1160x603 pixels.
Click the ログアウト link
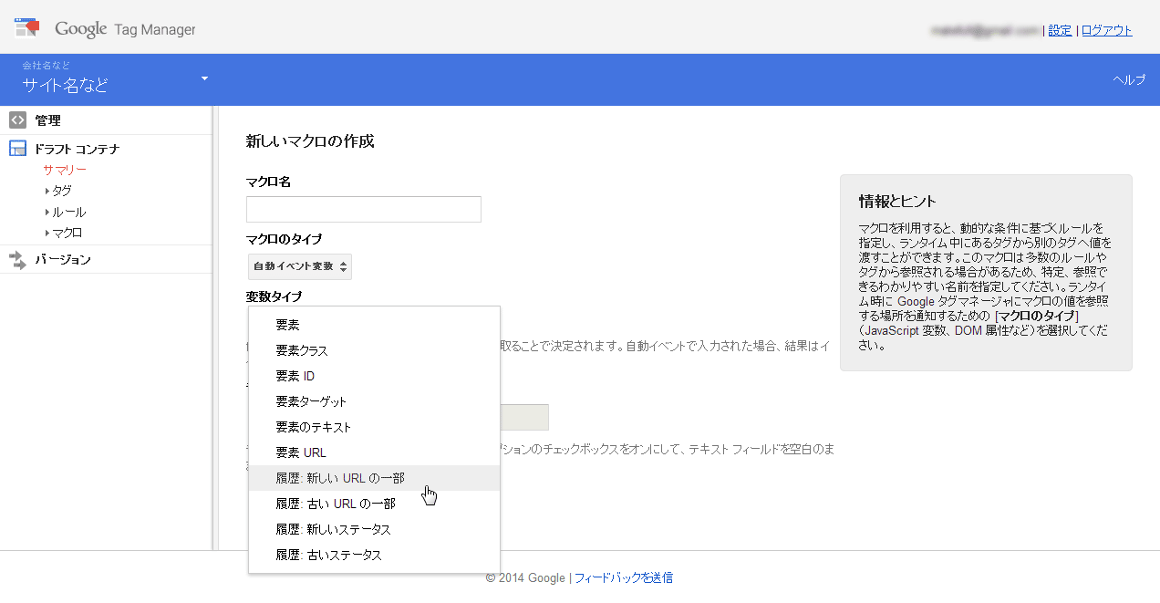1107,30
